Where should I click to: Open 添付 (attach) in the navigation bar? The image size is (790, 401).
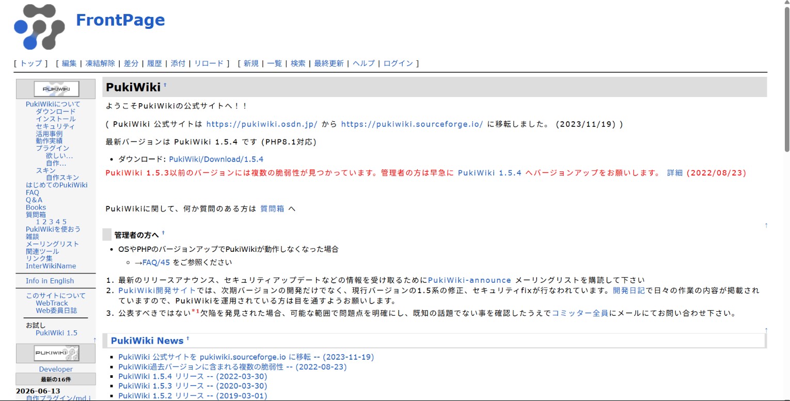[178, 63]
